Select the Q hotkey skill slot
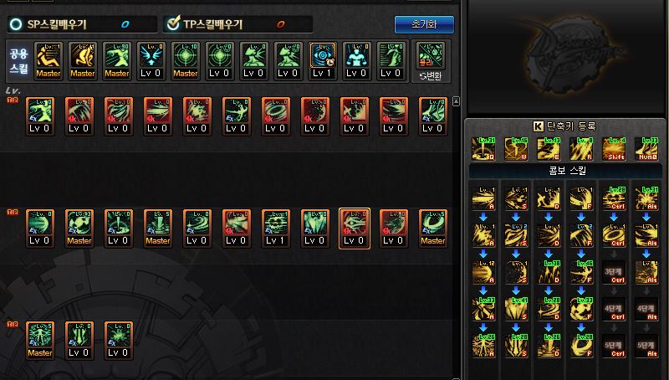Screen dimensions: 669x380 pos(483,149)
